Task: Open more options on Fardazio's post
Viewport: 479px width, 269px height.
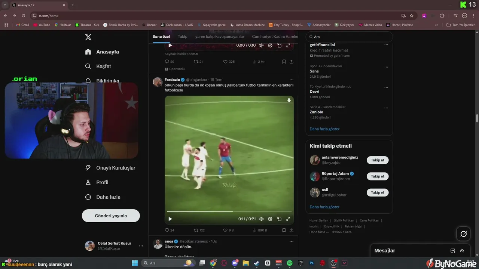Action: (x=292, y=80)
